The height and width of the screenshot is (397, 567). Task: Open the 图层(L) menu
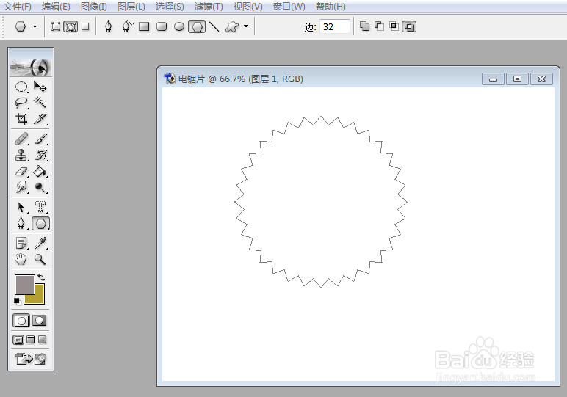[x=131, y=7]
